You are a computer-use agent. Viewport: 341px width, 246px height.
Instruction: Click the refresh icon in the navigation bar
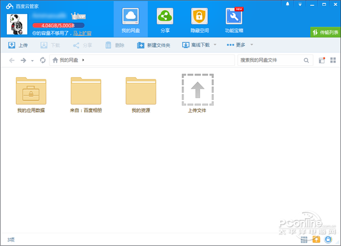point(43,60)
